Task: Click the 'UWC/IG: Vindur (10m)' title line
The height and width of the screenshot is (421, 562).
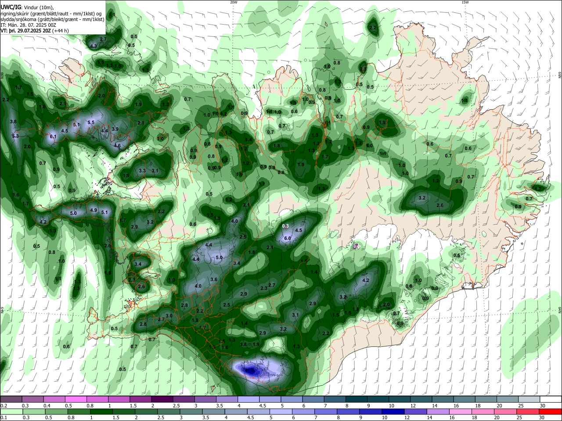Action: [26, 7]
